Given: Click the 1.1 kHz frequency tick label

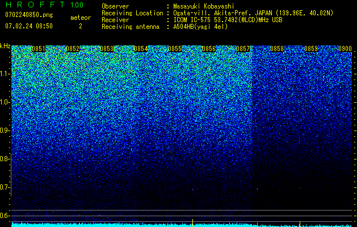Looking at the screenshot, I should 4,74.
